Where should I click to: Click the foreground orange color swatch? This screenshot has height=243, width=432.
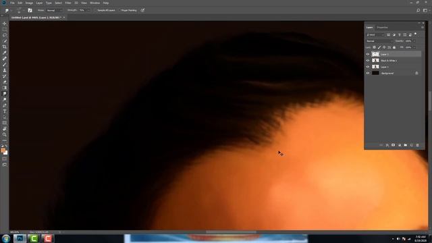(x=3, y=151)
